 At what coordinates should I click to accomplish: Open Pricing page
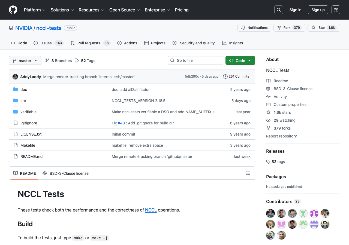pos(182,10)
